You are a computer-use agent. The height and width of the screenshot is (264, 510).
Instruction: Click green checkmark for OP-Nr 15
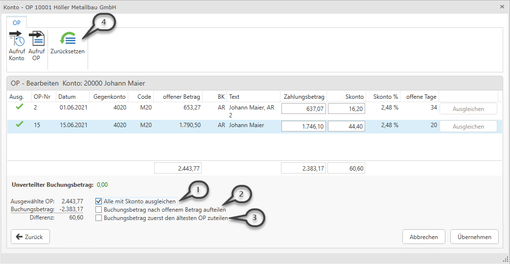coord(20,125)
